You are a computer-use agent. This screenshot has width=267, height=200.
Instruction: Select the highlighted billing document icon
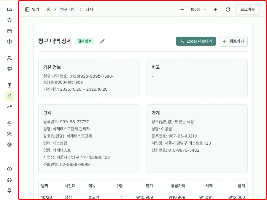coord(9,96)
